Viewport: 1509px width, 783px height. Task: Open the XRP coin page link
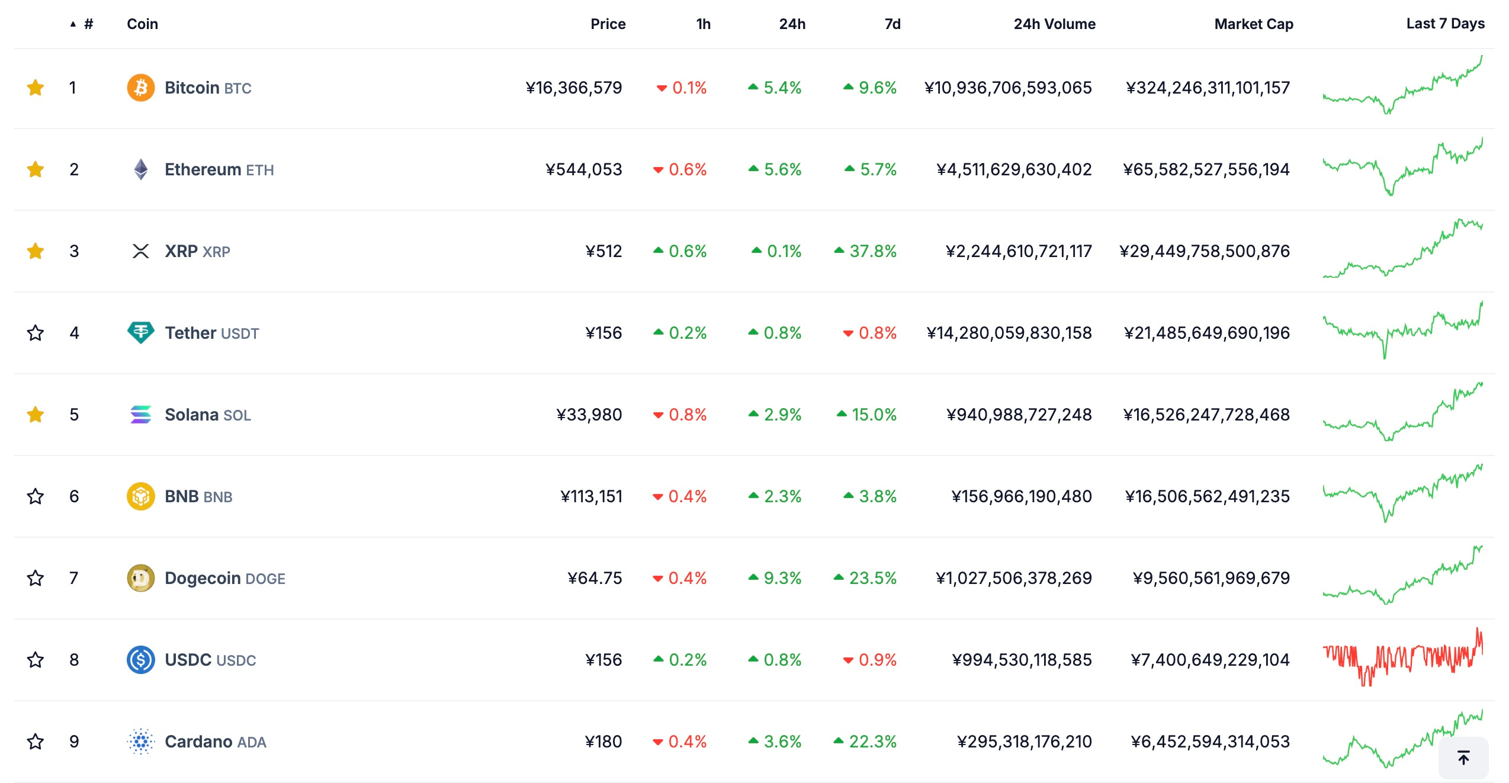tap(197, 251)
